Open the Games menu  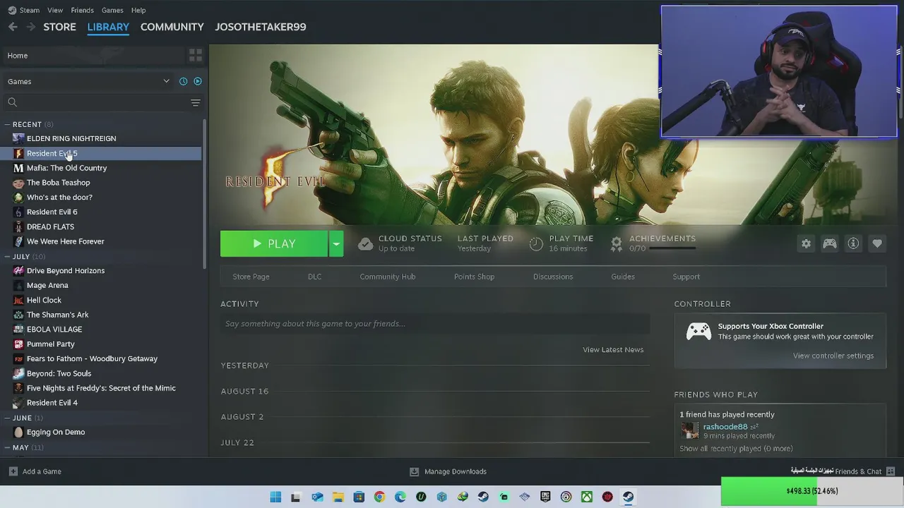112,10
